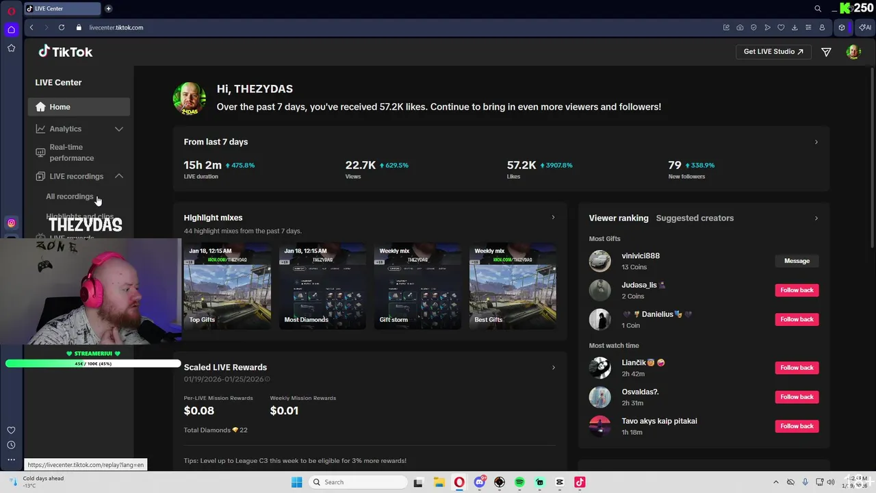Open the heart pinboards icon in Opera sidebar

pos(11,430)
